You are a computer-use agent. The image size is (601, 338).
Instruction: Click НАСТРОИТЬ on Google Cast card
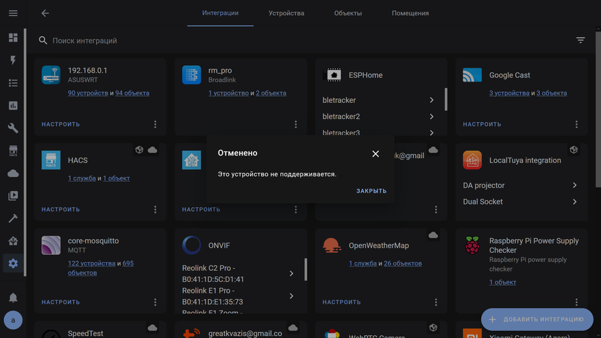482,124
